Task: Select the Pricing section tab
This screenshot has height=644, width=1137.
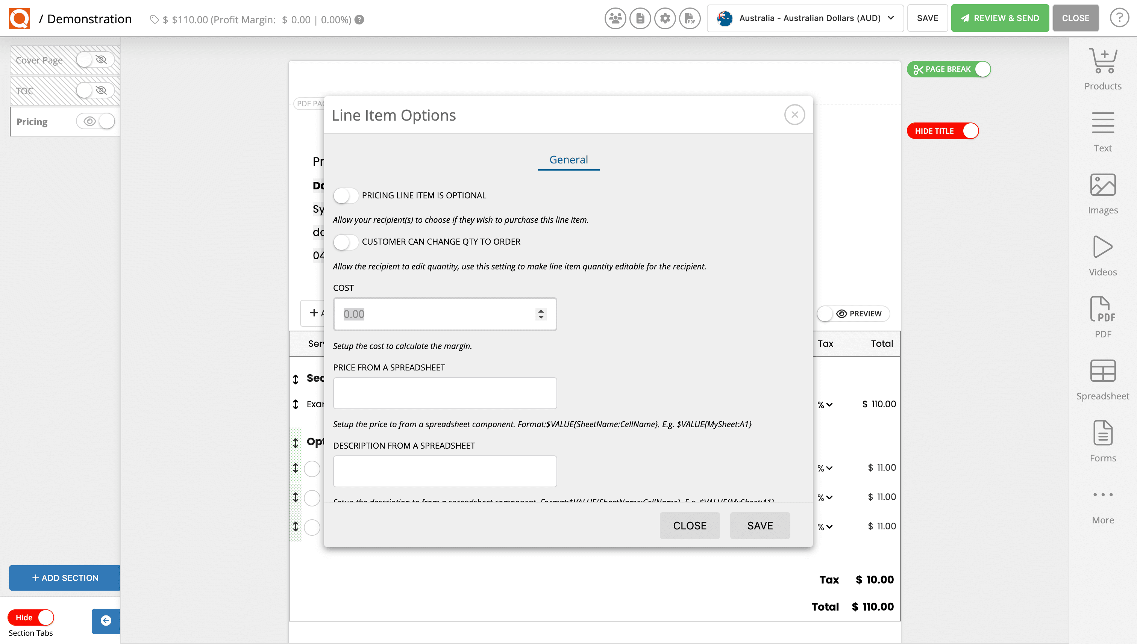Action: [32, 121]
